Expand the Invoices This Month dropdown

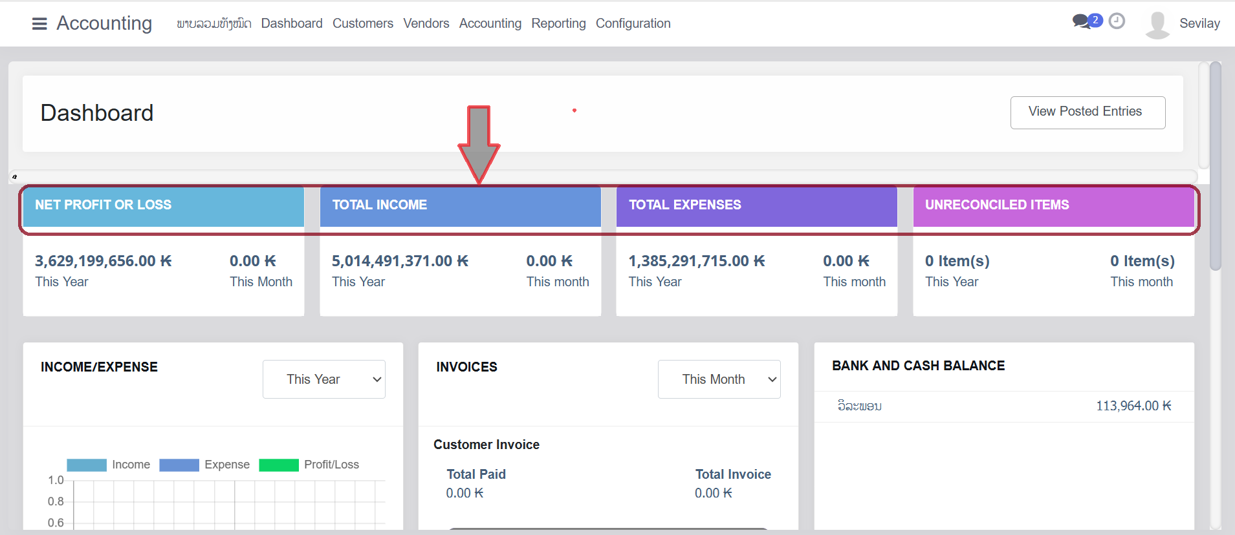719,379
